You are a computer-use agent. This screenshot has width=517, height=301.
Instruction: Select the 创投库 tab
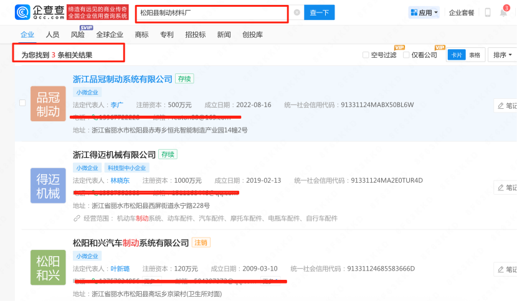coord(252,35)
